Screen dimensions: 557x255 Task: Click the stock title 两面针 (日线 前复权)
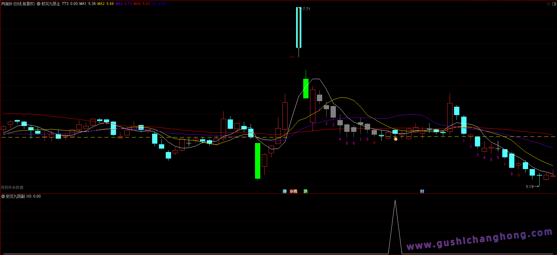18,4
